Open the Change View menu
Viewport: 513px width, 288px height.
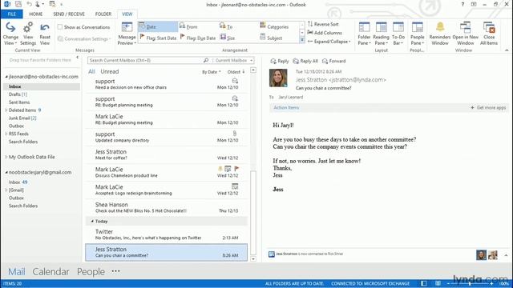[x=10, y=34]
